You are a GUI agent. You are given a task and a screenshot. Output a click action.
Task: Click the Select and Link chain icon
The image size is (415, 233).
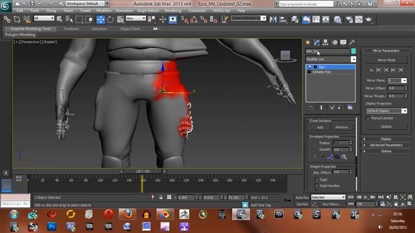(x=7, y=19)
